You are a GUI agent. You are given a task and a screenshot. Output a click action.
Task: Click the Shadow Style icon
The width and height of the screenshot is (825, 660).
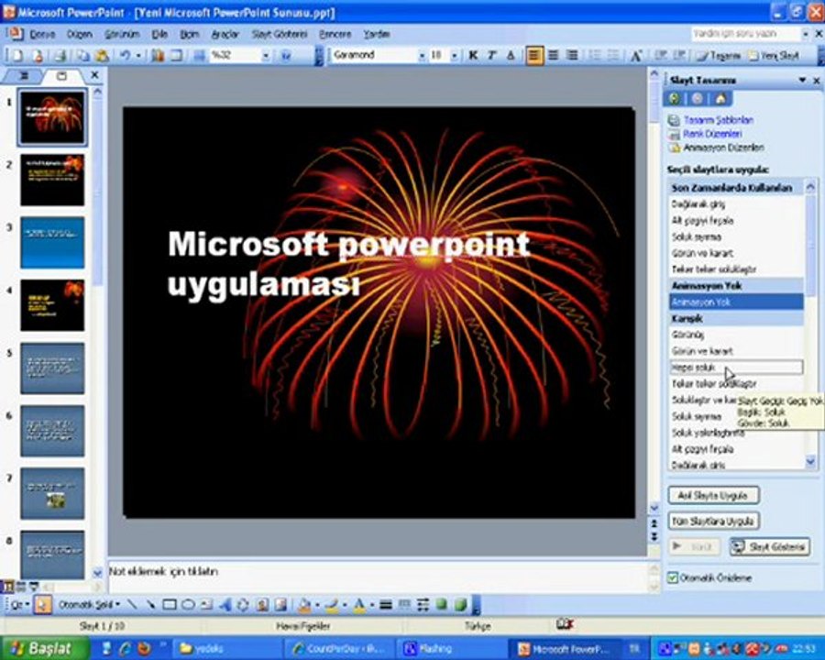pyautogui.click(x=442, y=605)
